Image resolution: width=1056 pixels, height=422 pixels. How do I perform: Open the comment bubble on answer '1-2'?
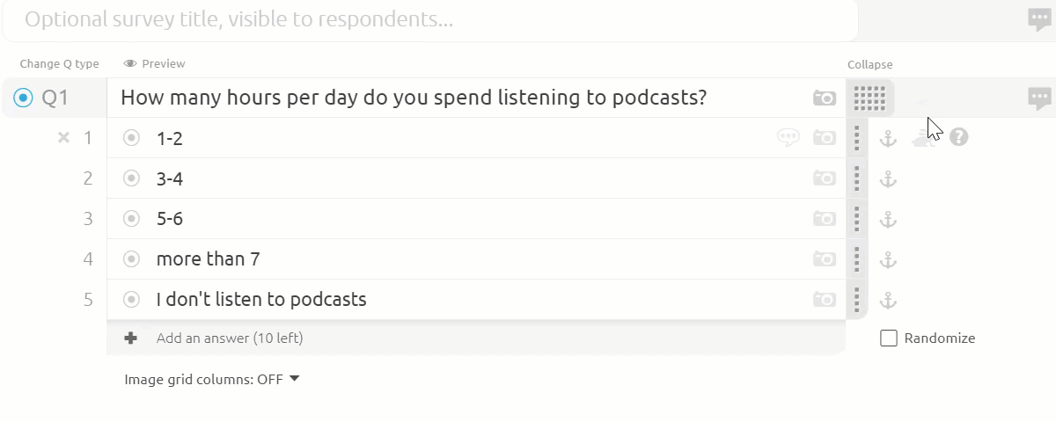[788, 137]
